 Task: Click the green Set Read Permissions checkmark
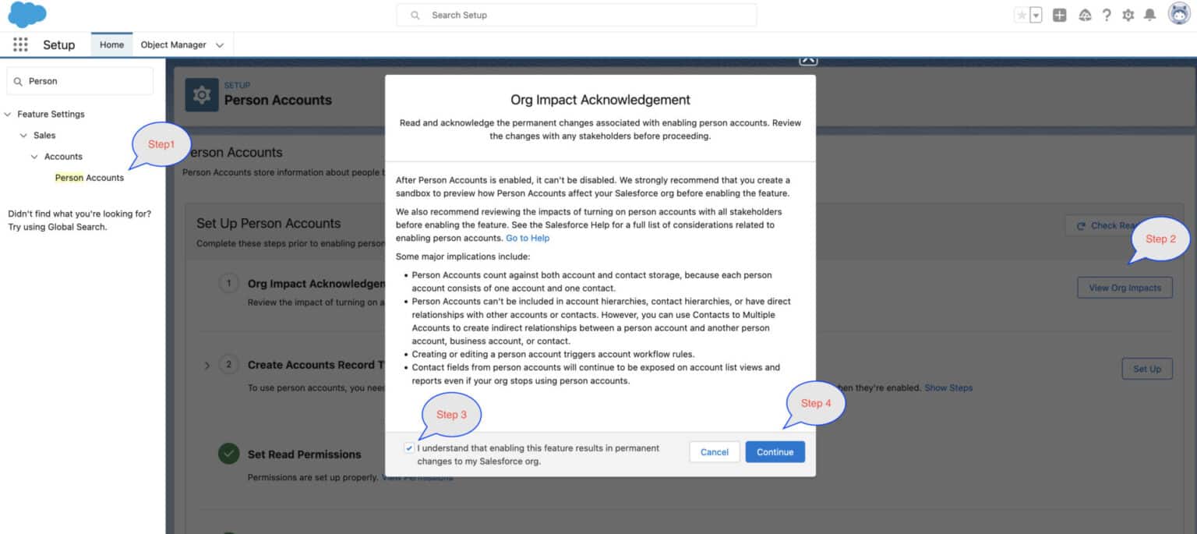tap(228, 454)
